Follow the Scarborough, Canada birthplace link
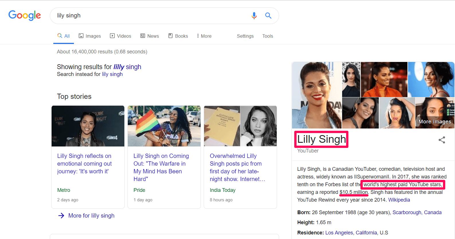 coord(417,212)
